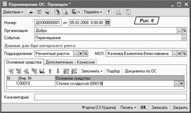Open the Заполнить dropdown
Screen dimensions: 191x113
tap(93, 71)
